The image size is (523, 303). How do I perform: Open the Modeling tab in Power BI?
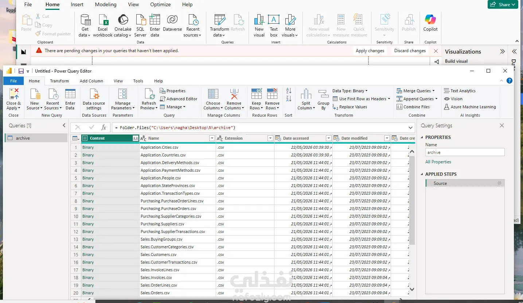[106, 5]
